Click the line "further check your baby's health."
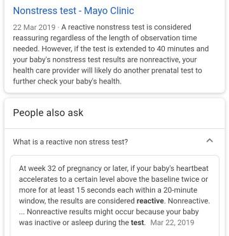Image resolution: width=229 pixels, height=236 pixels. coord(67,81)
